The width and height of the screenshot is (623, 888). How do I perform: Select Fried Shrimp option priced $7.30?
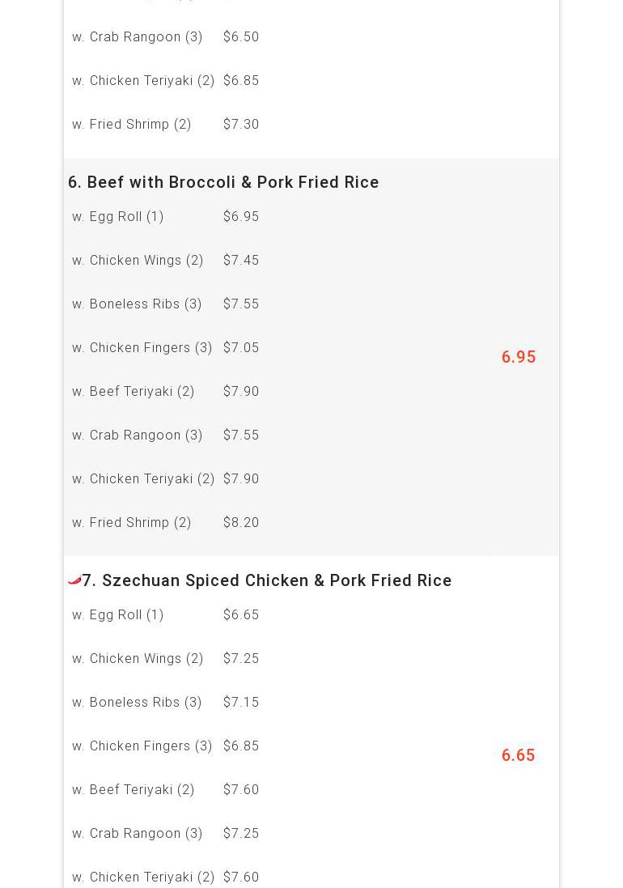point(132,125)
